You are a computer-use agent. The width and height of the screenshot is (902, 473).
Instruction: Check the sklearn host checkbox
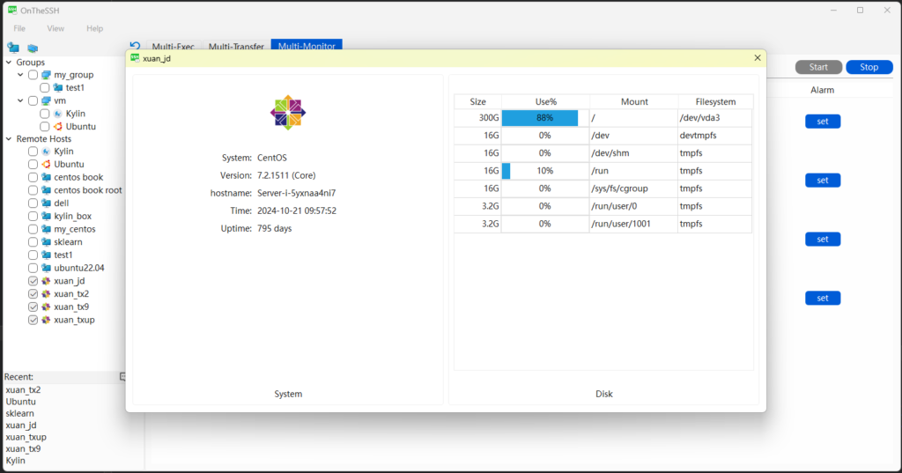click(x=33, y=242)
